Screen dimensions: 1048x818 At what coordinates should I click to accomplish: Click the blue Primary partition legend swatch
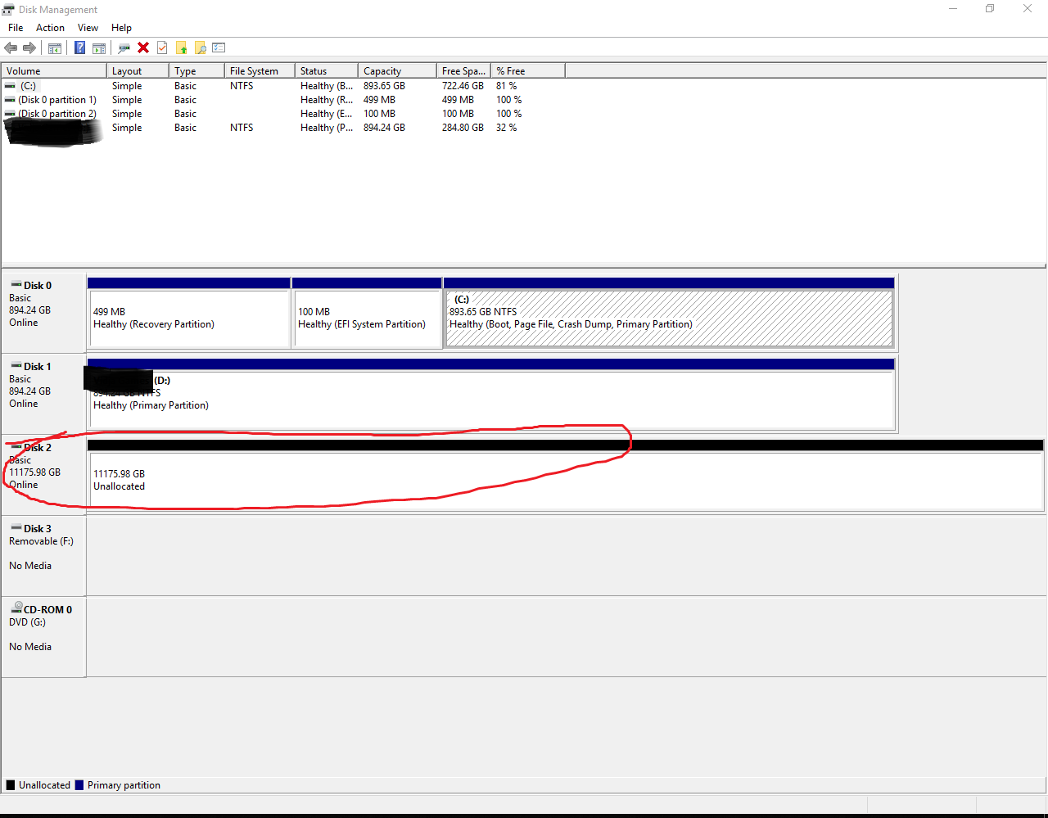click(79, 784)
